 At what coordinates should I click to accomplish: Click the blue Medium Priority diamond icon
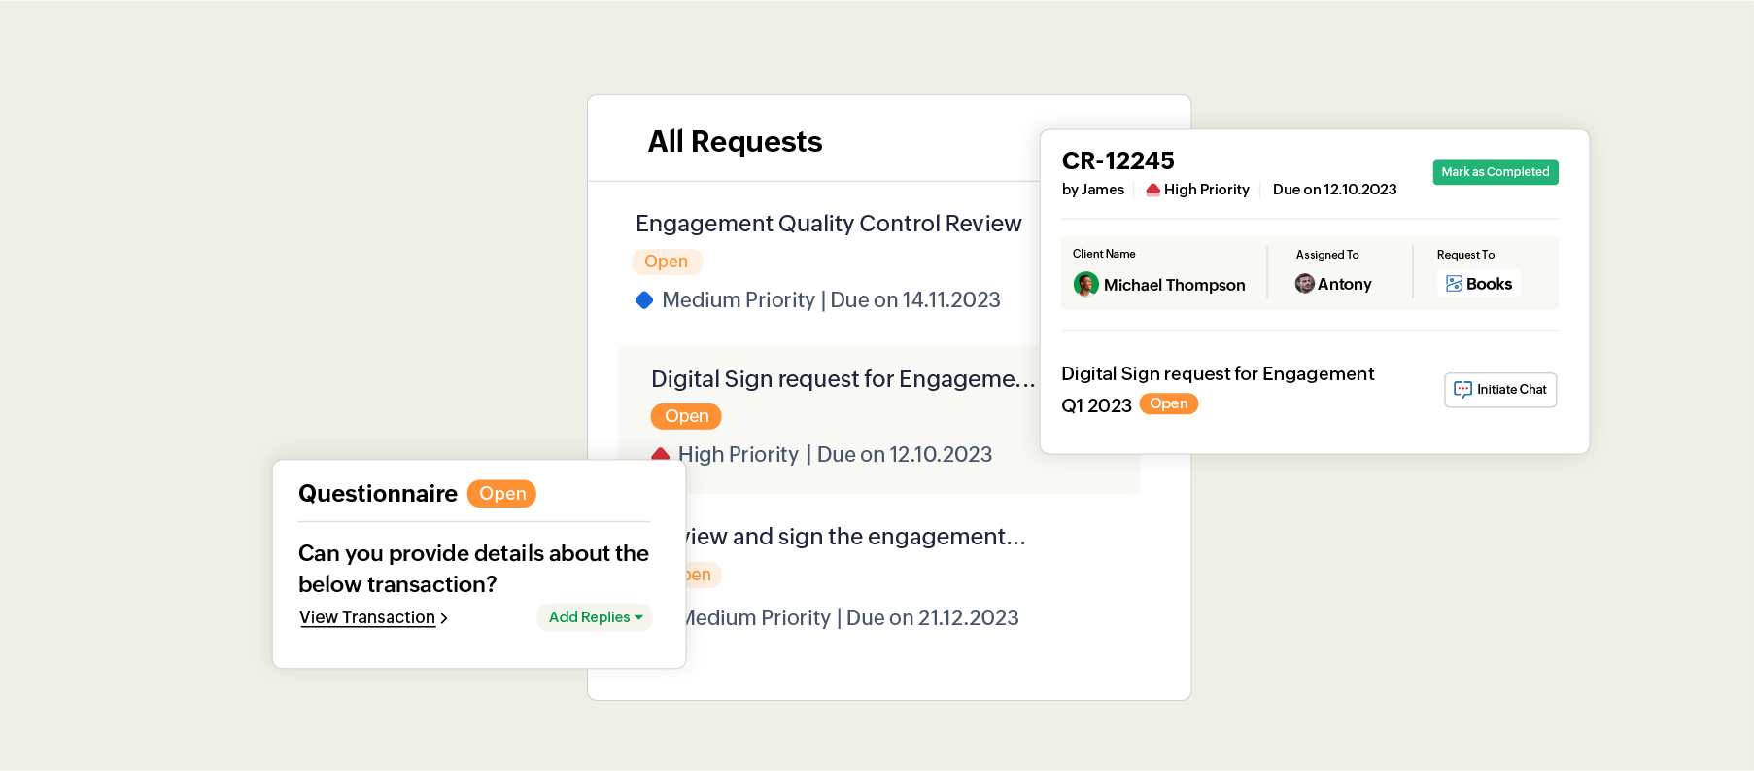[x=644, y=300]
